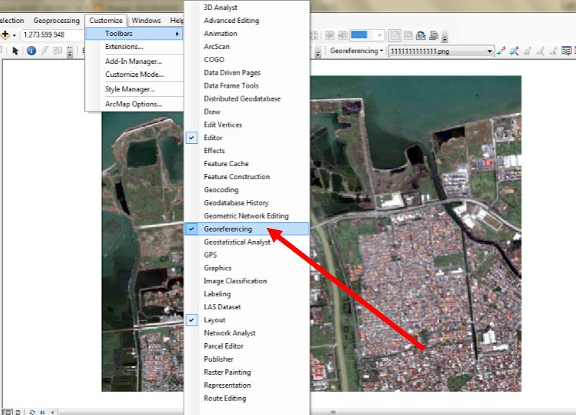This screenshot has height=415, width=576.
Task: Open the Viewer window icon on Georeferencing toolbar
Action: pyautogui.click(x=575, y=50)
